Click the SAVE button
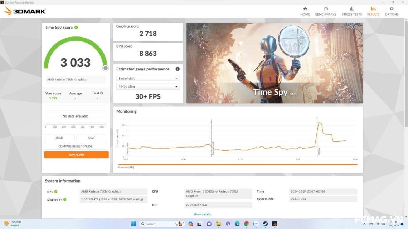408x229 pixels. (92, 138)
